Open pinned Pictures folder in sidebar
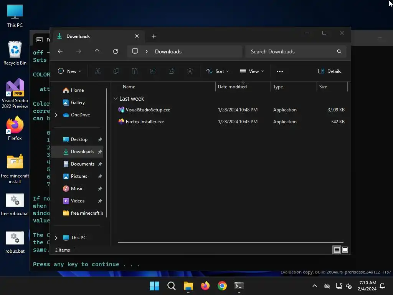 [79, 176]
